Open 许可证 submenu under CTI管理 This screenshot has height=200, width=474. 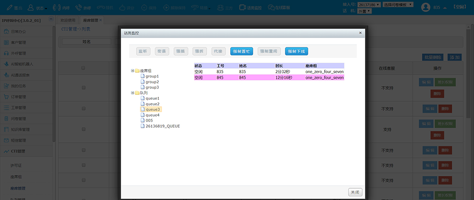(x=16, y=165)
